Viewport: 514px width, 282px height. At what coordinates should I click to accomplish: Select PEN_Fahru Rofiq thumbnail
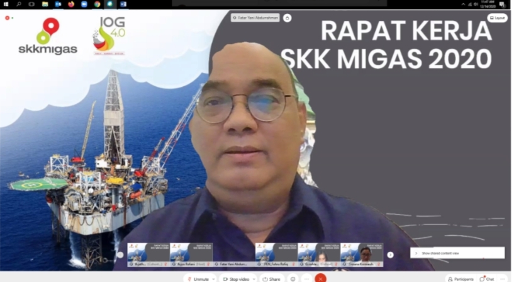[x=276, y=255]
